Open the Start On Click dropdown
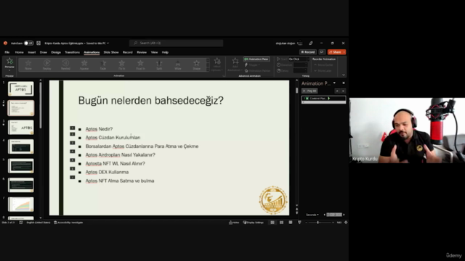Viewport: 465px width, 261px height. (x=299, y=59)
